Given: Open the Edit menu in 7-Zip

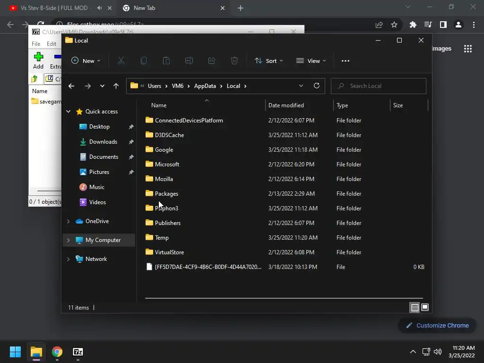Looking at the screenshot, I should (51, 44).
